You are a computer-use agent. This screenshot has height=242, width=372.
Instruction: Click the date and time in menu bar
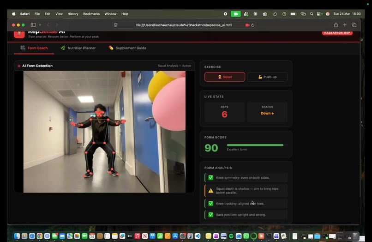347,14
